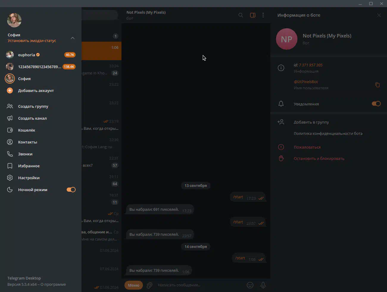The height and width of the screenshot is (292, 387).
Task: Click the search icon in chat header
Action: click(x=241, y=15)
